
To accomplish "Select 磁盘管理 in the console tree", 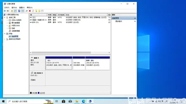I will (15, 36).
